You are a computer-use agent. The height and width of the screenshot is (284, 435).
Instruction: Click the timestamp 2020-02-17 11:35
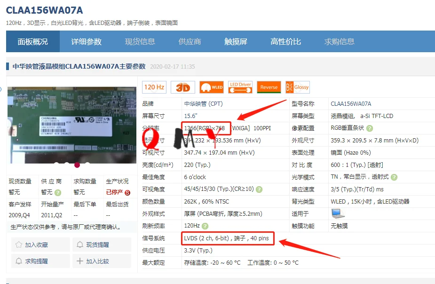173,67
